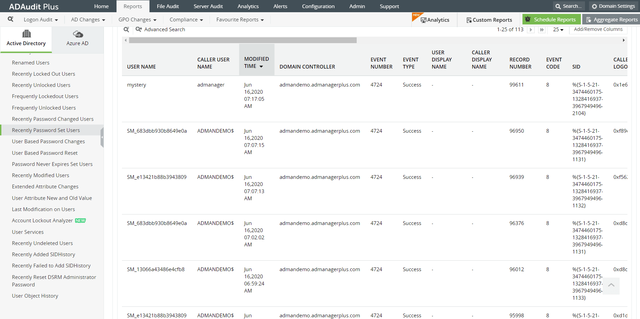Open the Frequently Lockedout Users report
The image size is (640, 319).
(x=45, y=96)
